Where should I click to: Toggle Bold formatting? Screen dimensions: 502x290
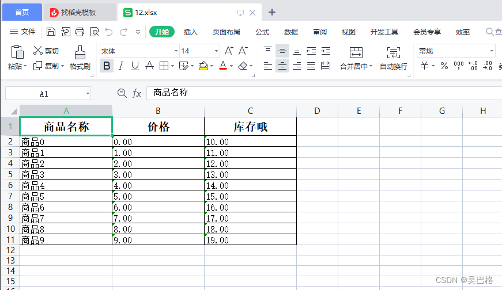107,66
